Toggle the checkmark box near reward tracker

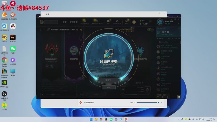pyautogui.click(x=123, y=89)
